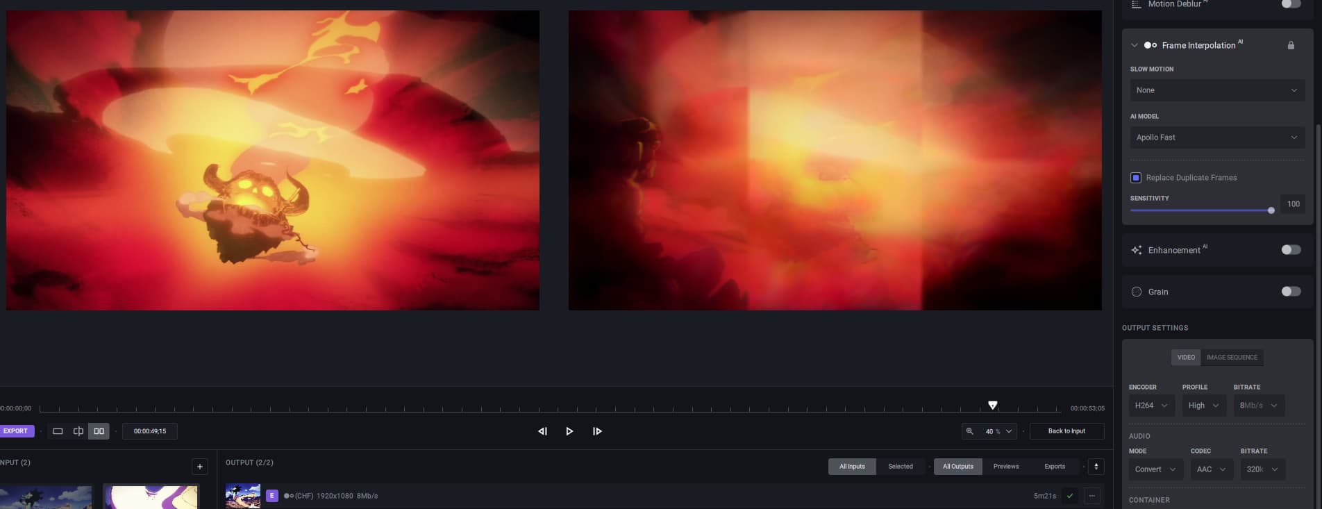This screenshot has width=1322, height=509.
Task: Click the OUTPUT (2/2) heading
Action: [x=249, y=462]
